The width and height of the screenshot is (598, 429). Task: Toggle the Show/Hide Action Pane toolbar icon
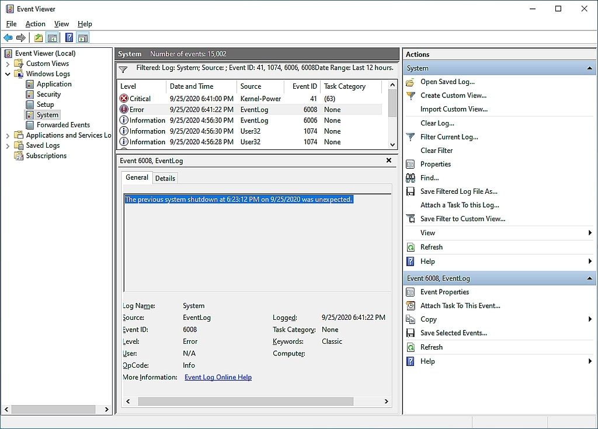83,38
